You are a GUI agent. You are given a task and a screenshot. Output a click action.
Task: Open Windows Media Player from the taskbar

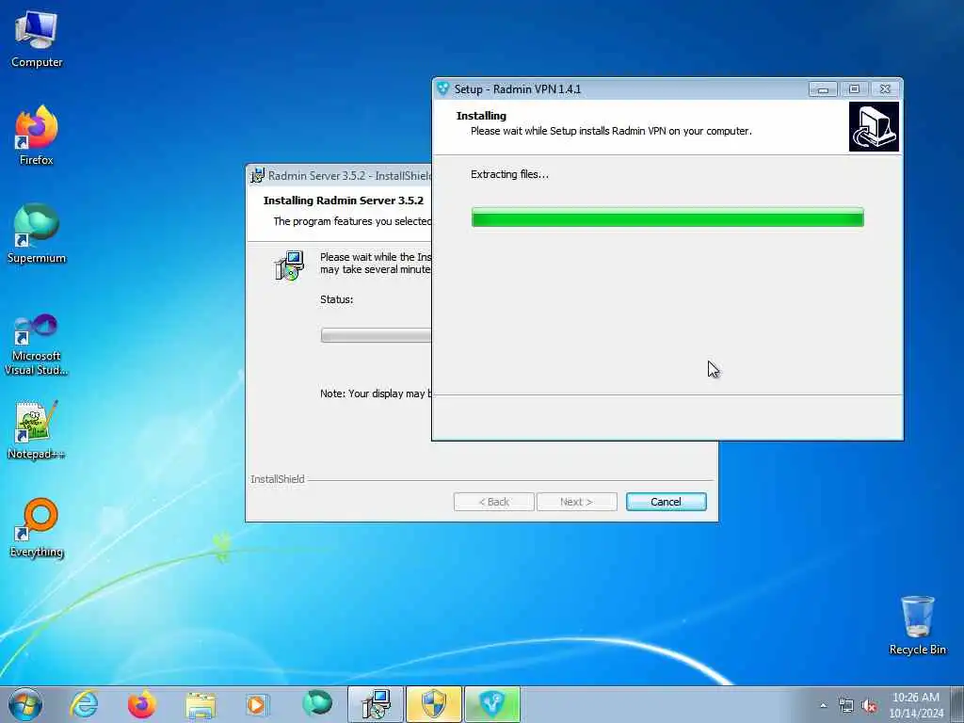(256, 704)
